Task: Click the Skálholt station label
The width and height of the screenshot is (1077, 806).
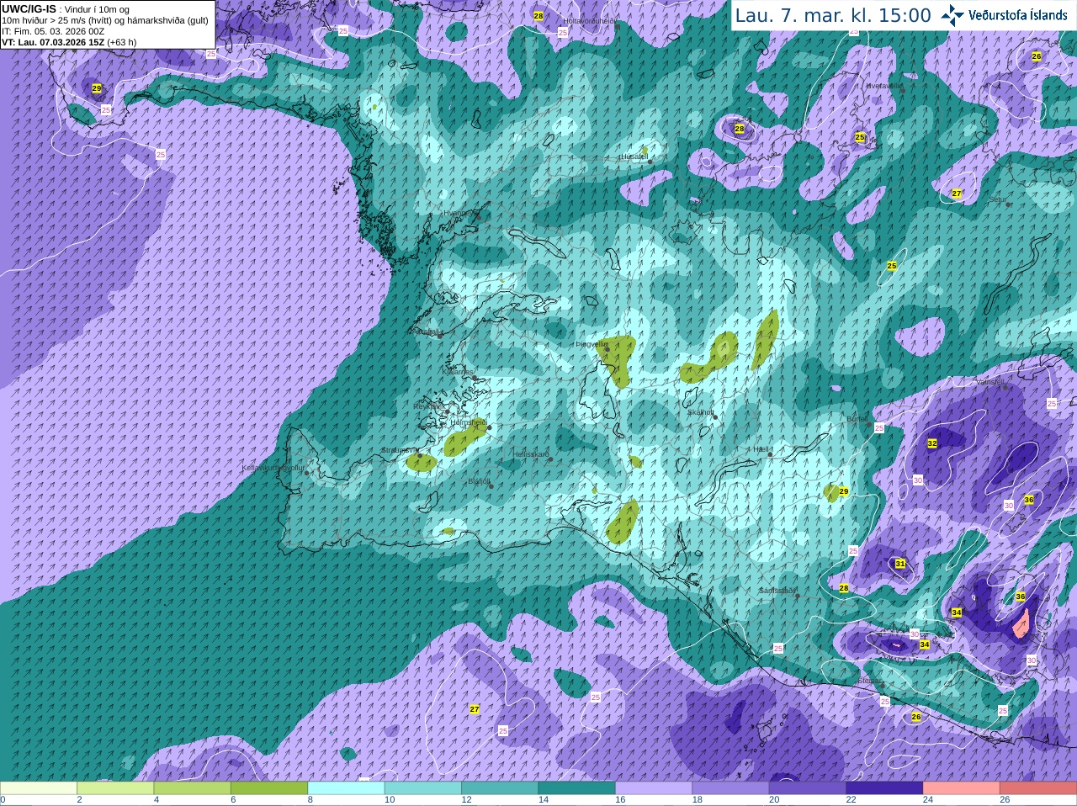Action: pyautogui.click(x=700, y=412)
